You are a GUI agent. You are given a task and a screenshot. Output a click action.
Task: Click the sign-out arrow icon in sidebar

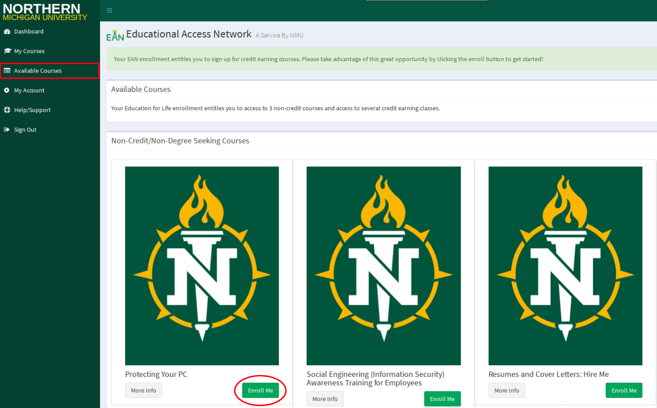(x=7, y=130)
